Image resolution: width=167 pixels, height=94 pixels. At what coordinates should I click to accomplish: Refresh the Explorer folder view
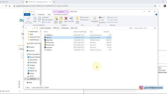[x=132, y=28]
